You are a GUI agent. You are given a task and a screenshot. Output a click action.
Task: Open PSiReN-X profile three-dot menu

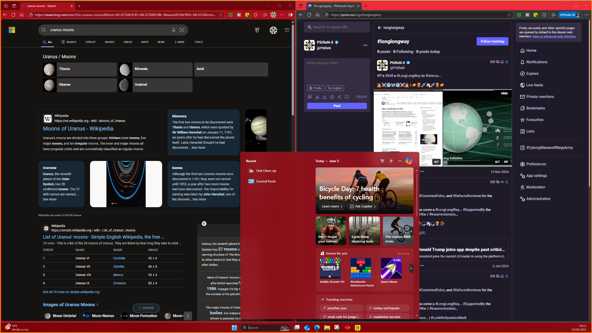tap(365, 45)
